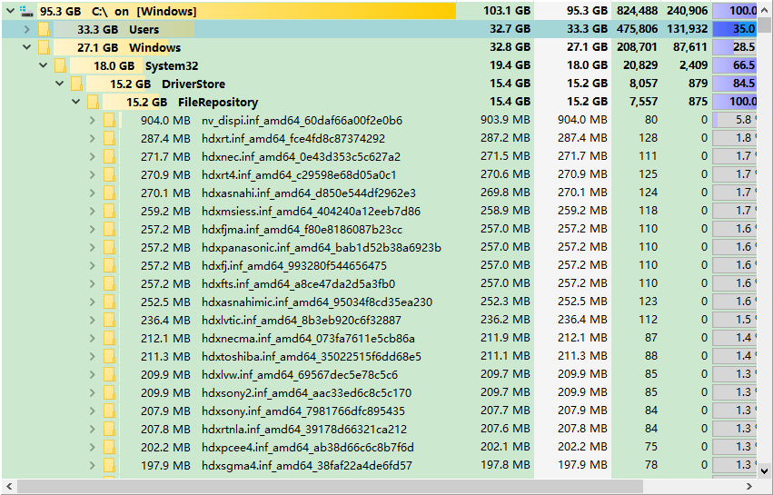
Task: Expand the Users folder node
Action: coord(26,29)
